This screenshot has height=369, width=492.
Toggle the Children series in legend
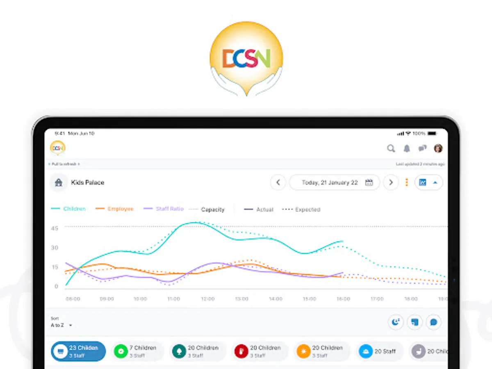(x=68, y=209)
